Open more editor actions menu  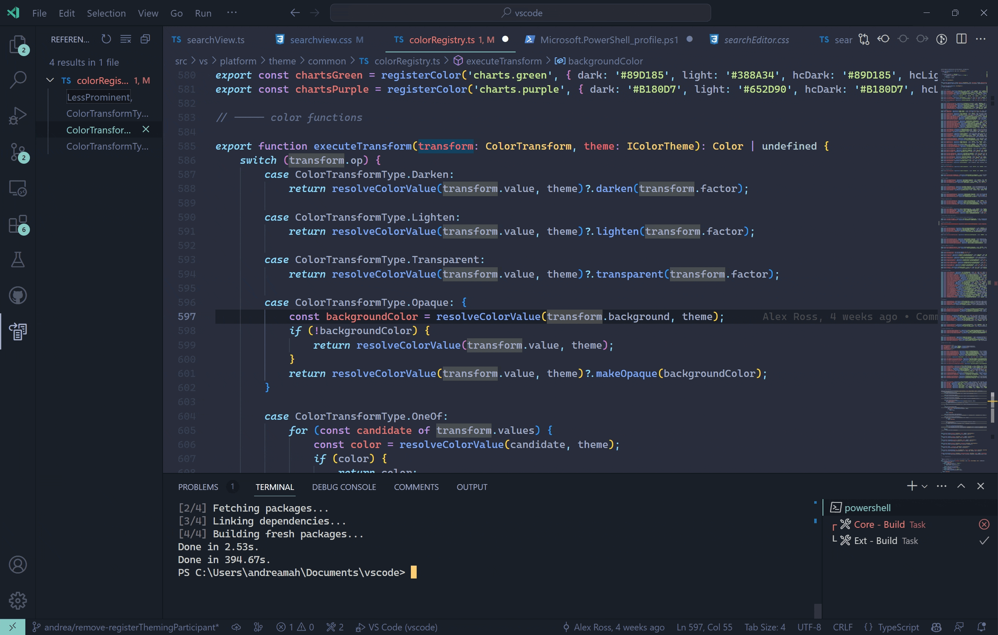[x=981, y=39]
